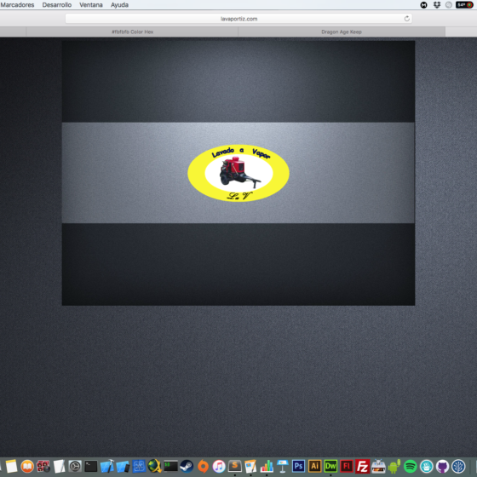
Task: Click the lavaportiz.com address field
Action: 238,19
